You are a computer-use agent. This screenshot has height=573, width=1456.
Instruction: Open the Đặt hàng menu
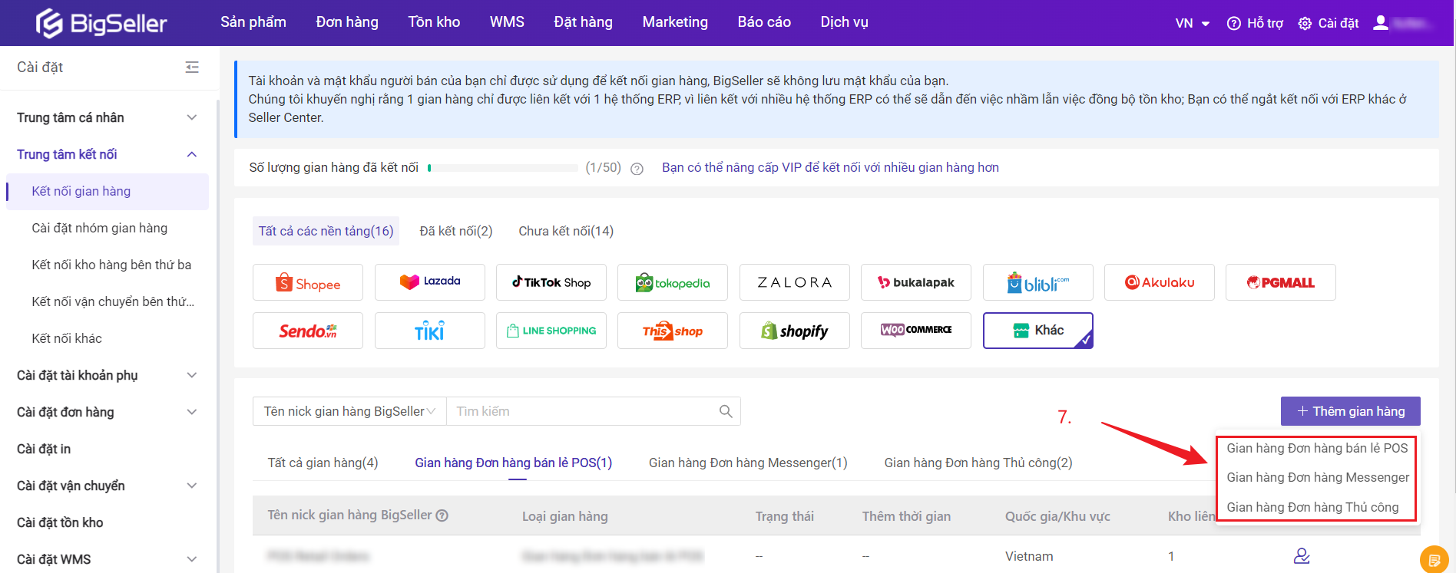[583, 22]
